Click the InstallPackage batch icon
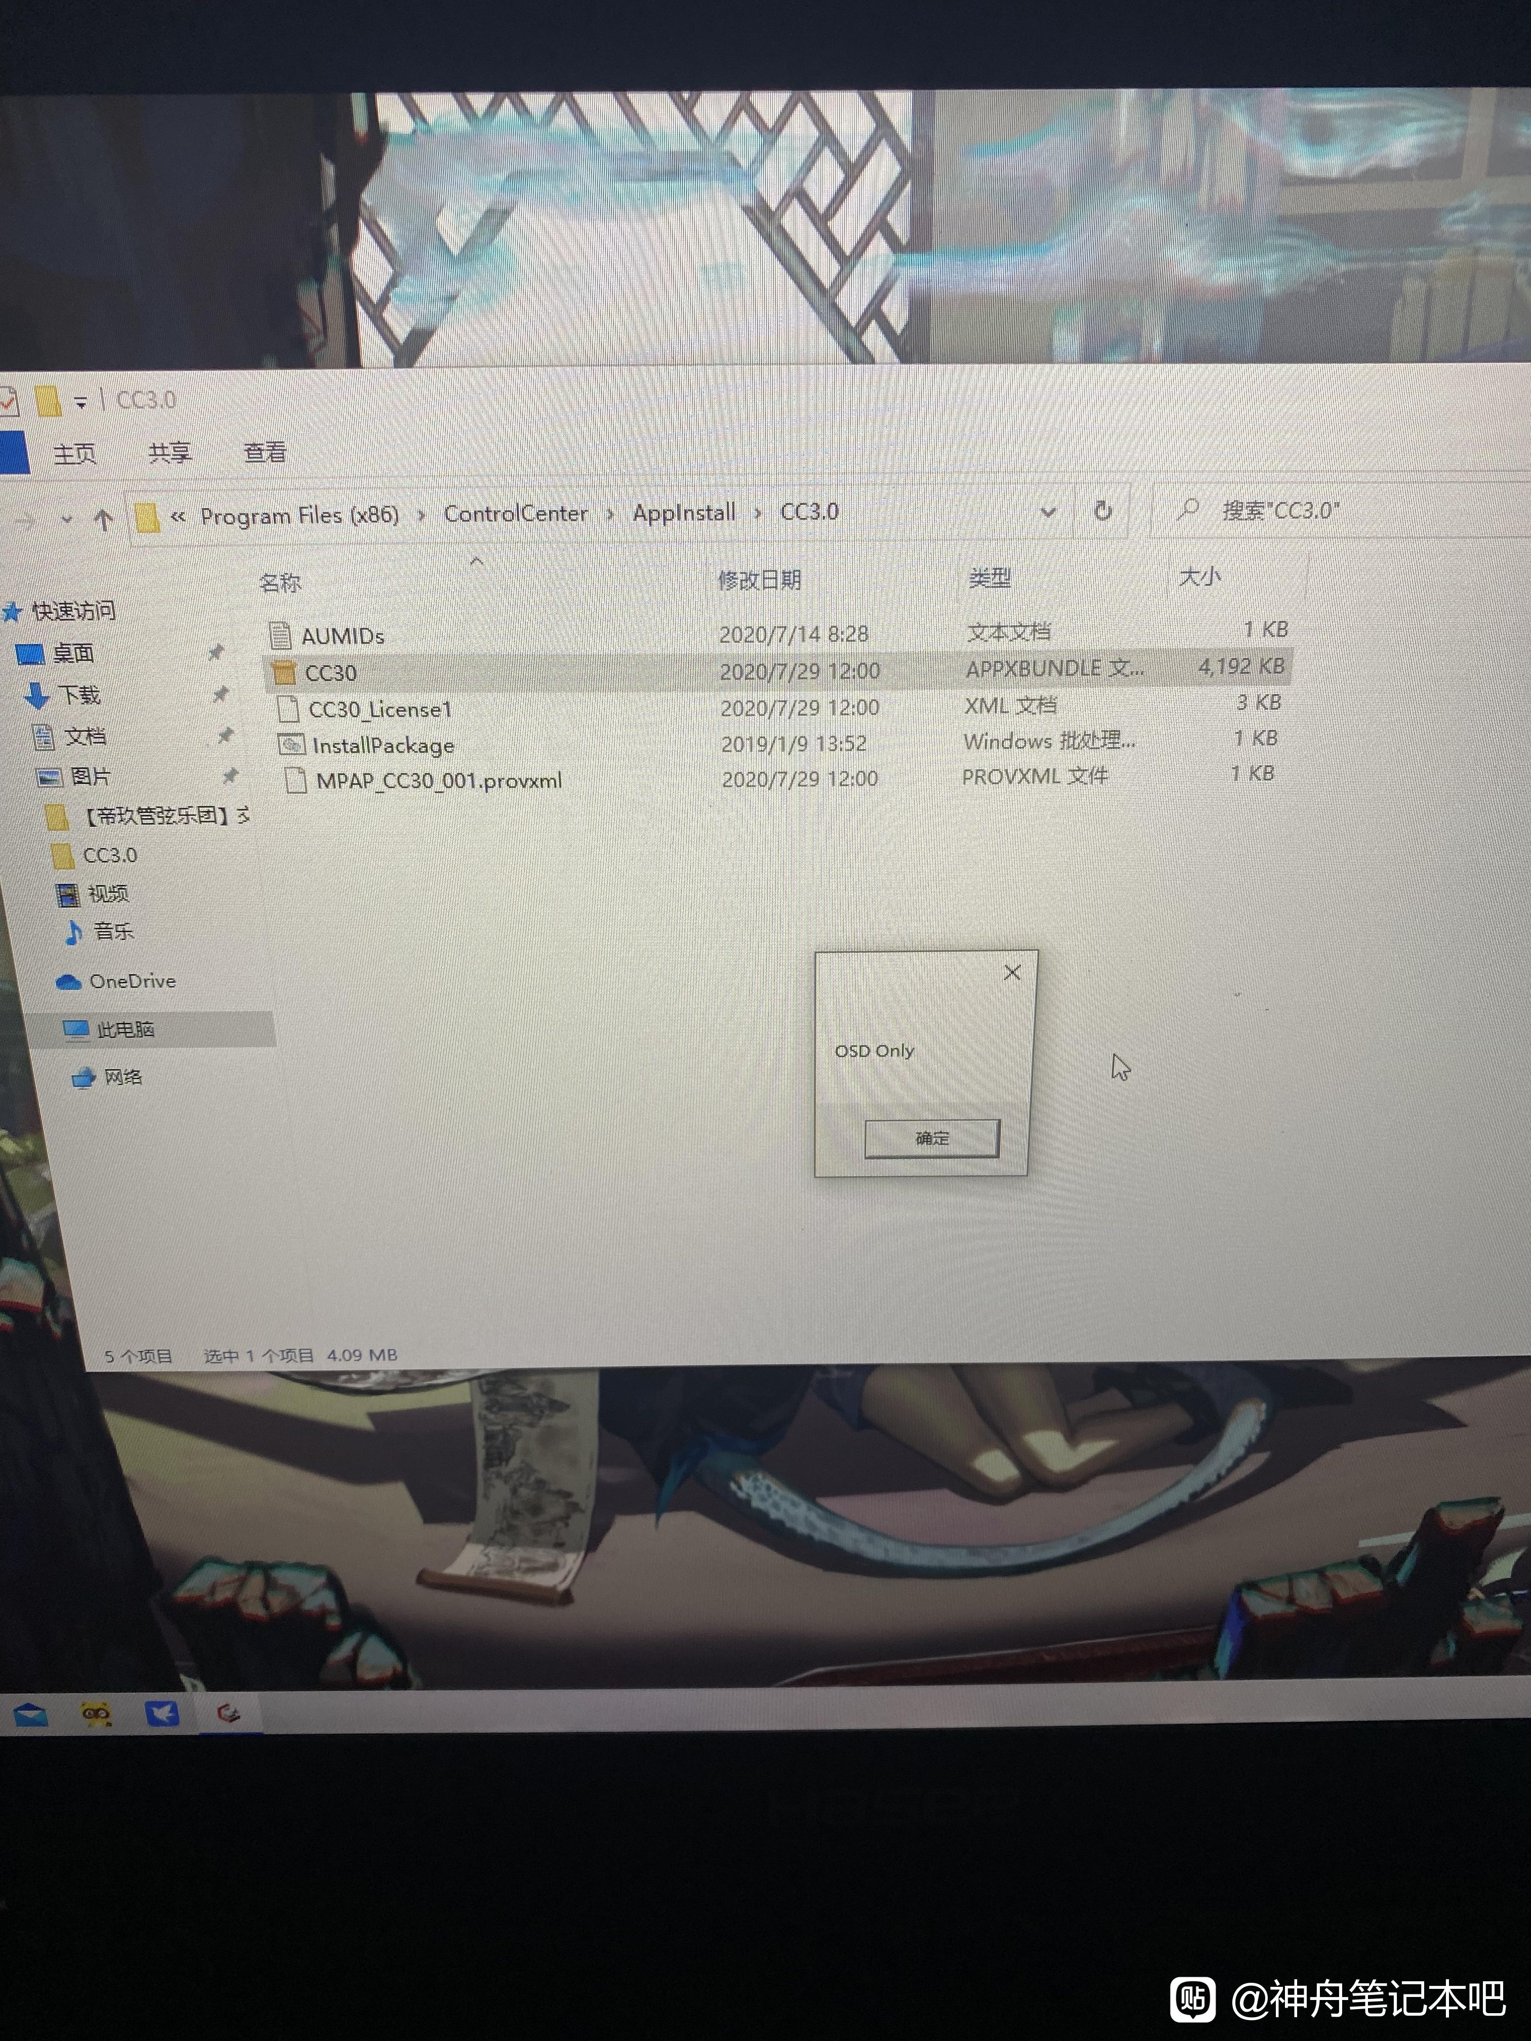1531x2041 pixels. pyautogui.click(x=292, y=745)
